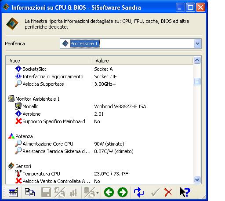Open the Periferica dropdown arrow
The width and height of the screenshot is (225, 201).
click(x=197, y=44)
